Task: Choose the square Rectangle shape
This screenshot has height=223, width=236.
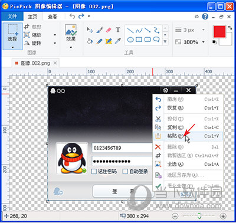Action: pyautogui.click(x=139, y=40)
